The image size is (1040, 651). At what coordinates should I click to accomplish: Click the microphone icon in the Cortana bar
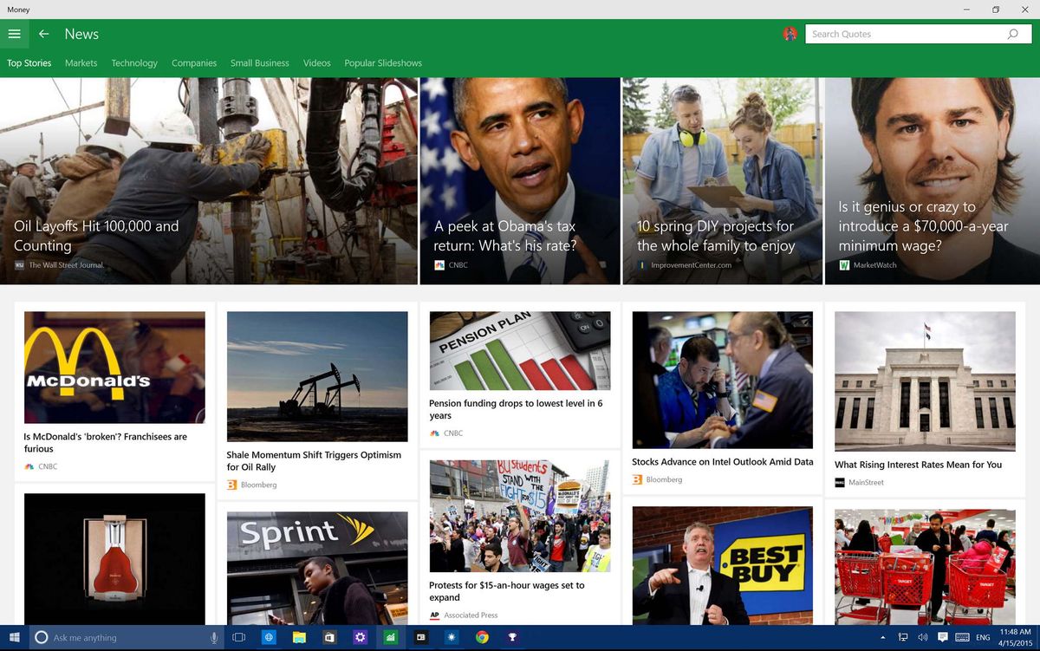(214, 637)
